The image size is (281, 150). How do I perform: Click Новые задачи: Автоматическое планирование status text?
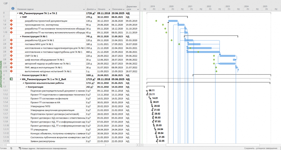point(44,148)
